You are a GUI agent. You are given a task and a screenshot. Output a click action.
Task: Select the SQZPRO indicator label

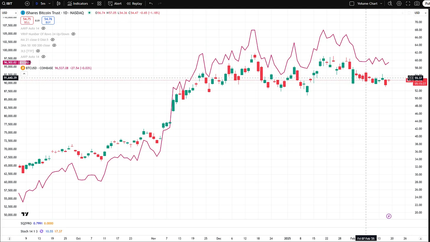click(26, 223)
